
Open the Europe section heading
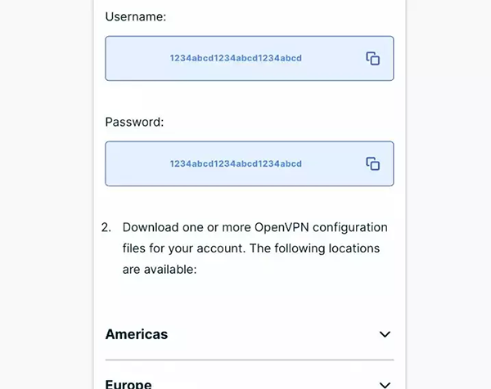tap(128, 384)
